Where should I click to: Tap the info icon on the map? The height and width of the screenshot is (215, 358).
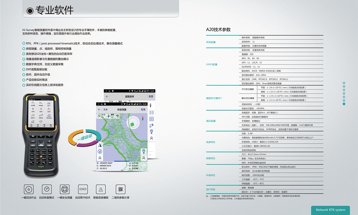click(x=100, y=151)
